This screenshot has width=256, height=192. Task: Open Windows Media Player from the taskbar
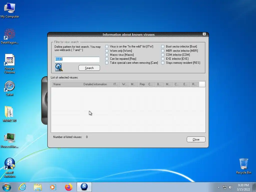53,187
